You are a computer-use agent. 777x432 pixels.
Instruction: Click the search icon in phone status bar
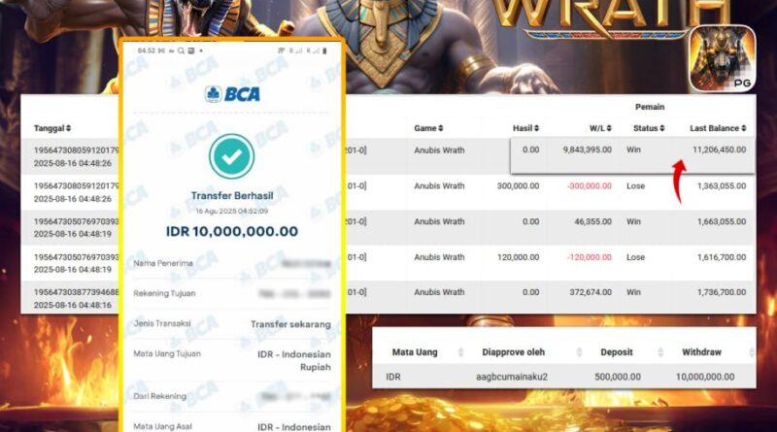[181, 50]
